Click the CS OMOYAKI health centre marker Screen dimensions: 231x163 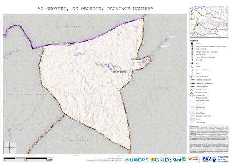click(109, 67)
